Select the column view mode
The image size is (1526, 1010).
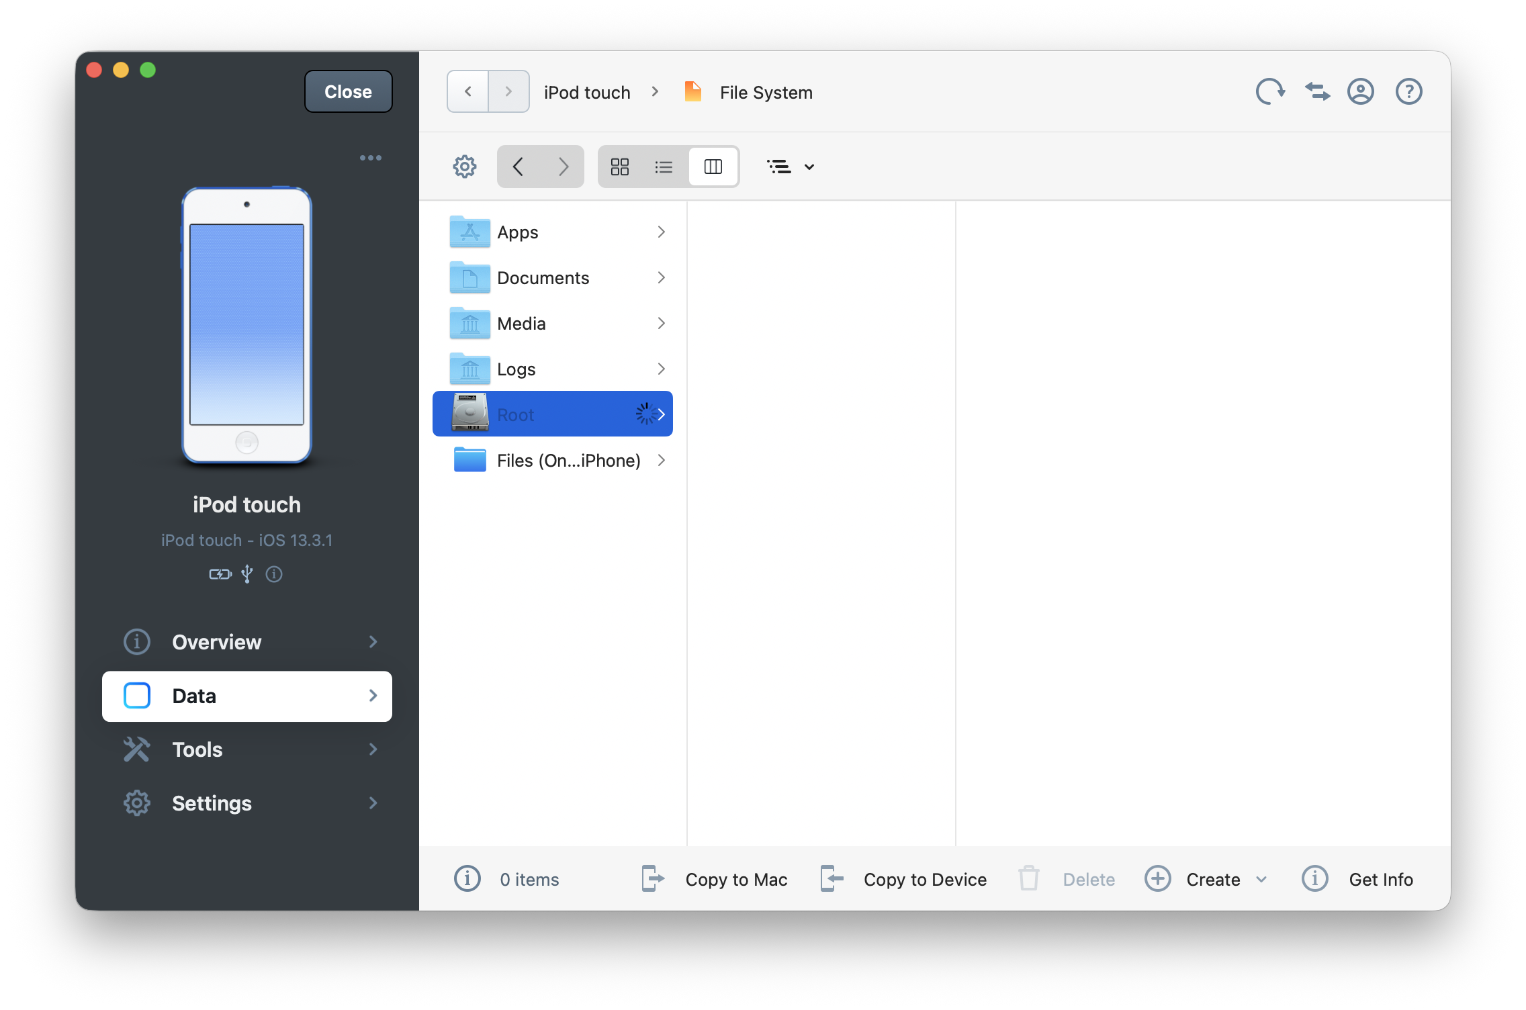(713, 167)
